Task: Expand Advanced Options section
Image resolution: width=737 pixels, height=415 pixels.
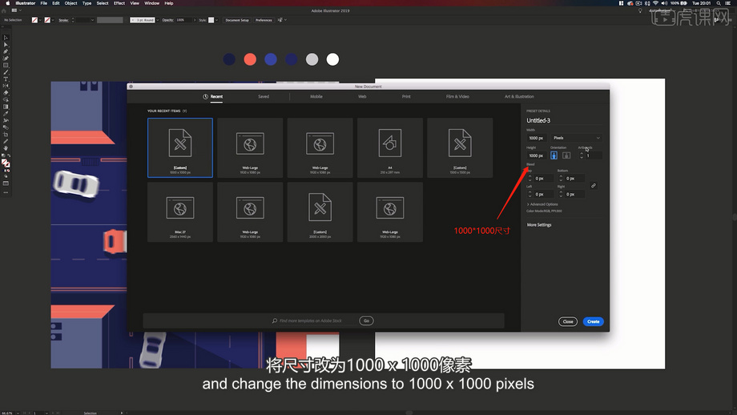Action: tap(542, 204)
